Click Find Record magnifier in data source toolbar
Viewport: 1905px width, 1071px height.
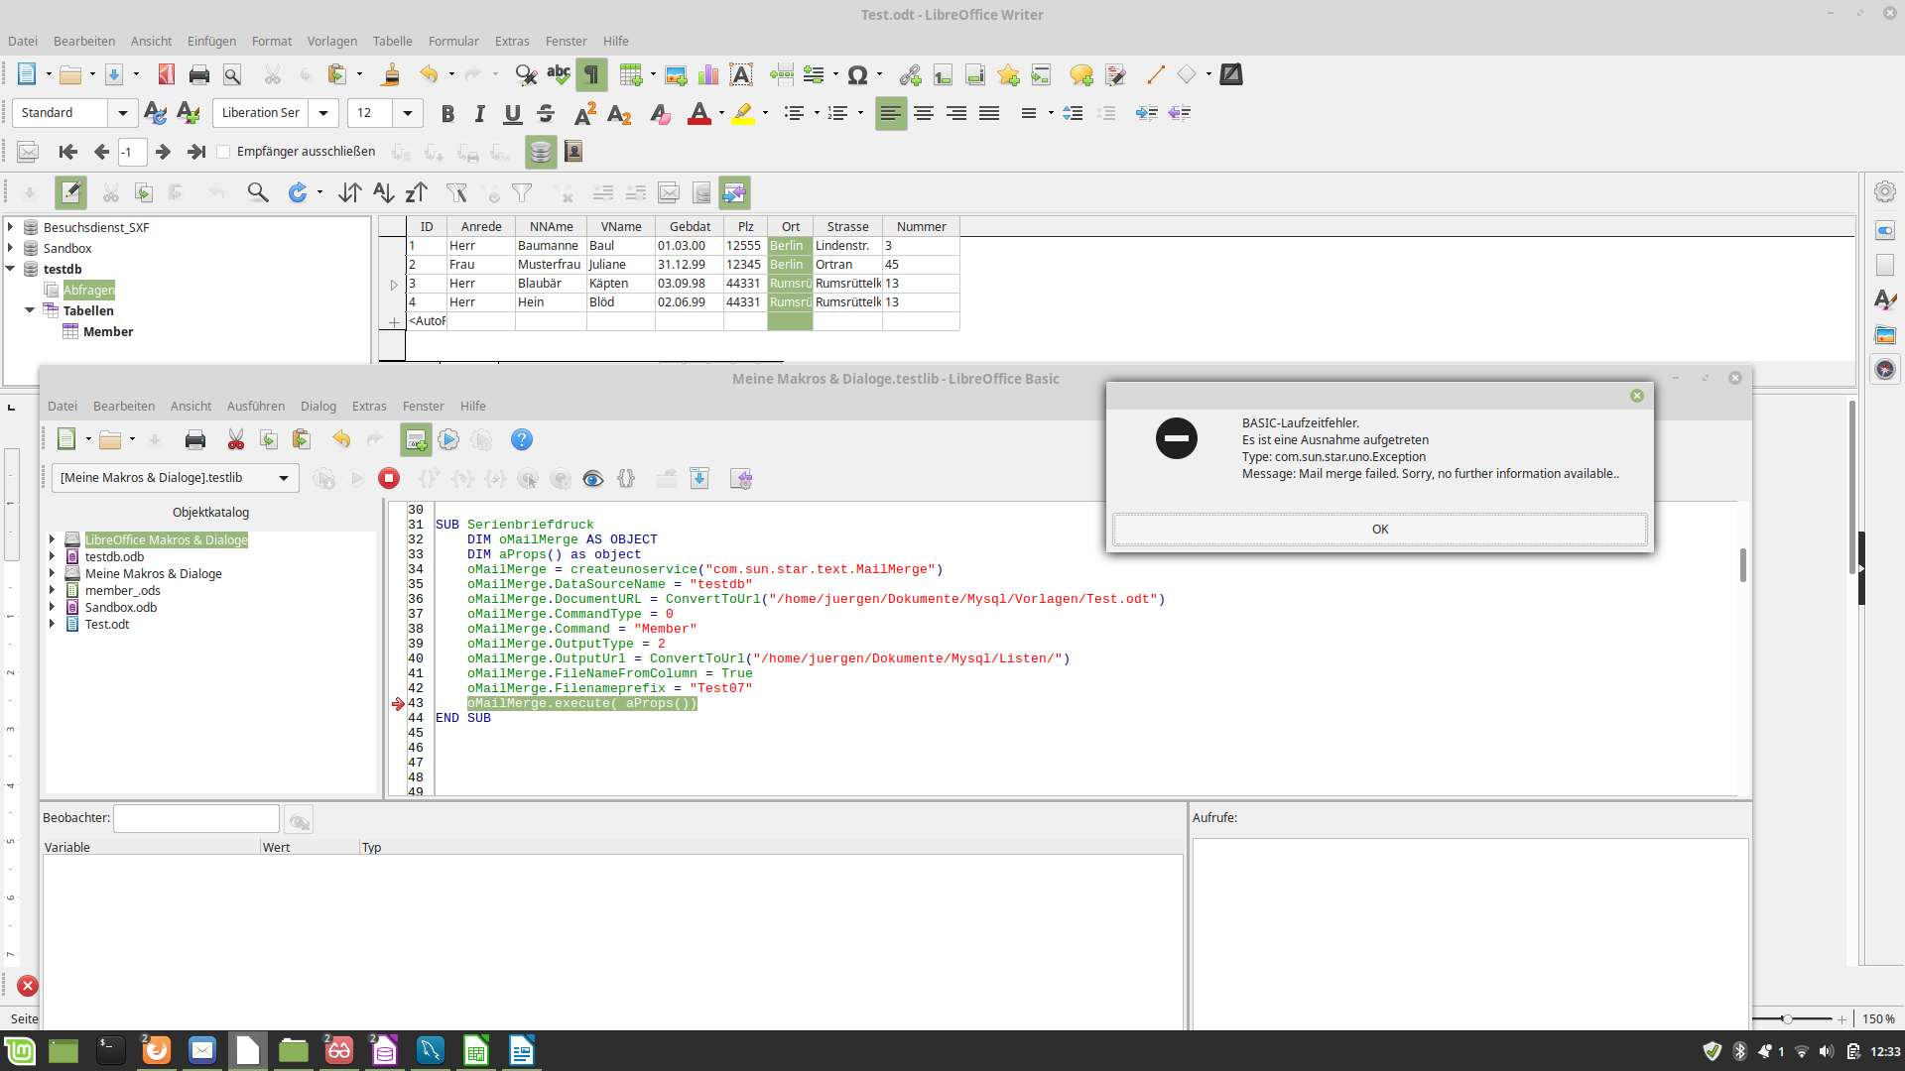[258, 192]
